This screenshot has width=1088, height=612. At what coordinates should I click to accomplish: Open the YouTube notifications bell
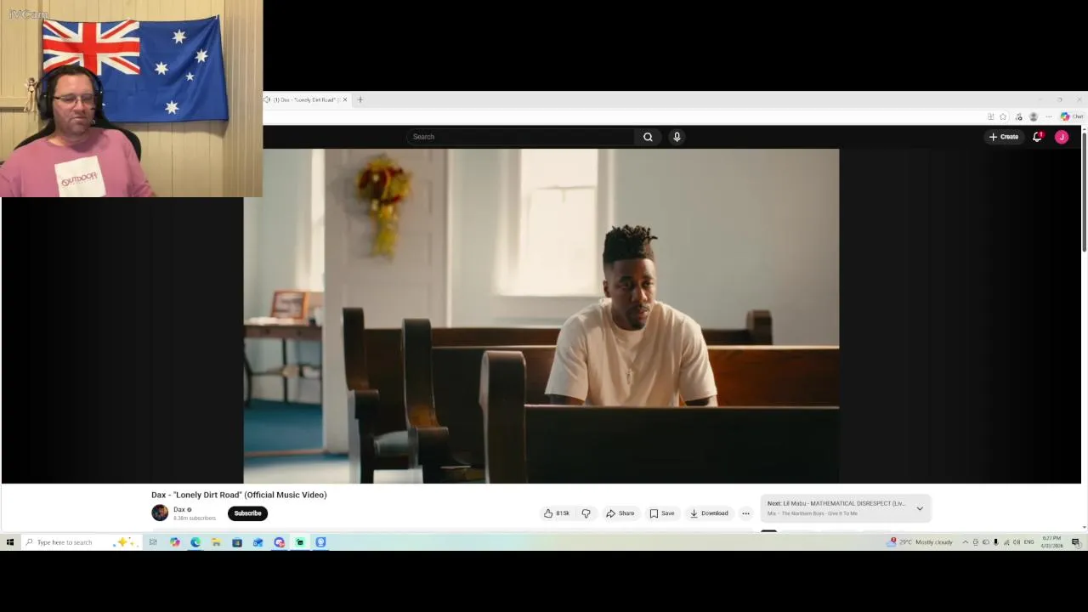click(x=1037, y=137)
